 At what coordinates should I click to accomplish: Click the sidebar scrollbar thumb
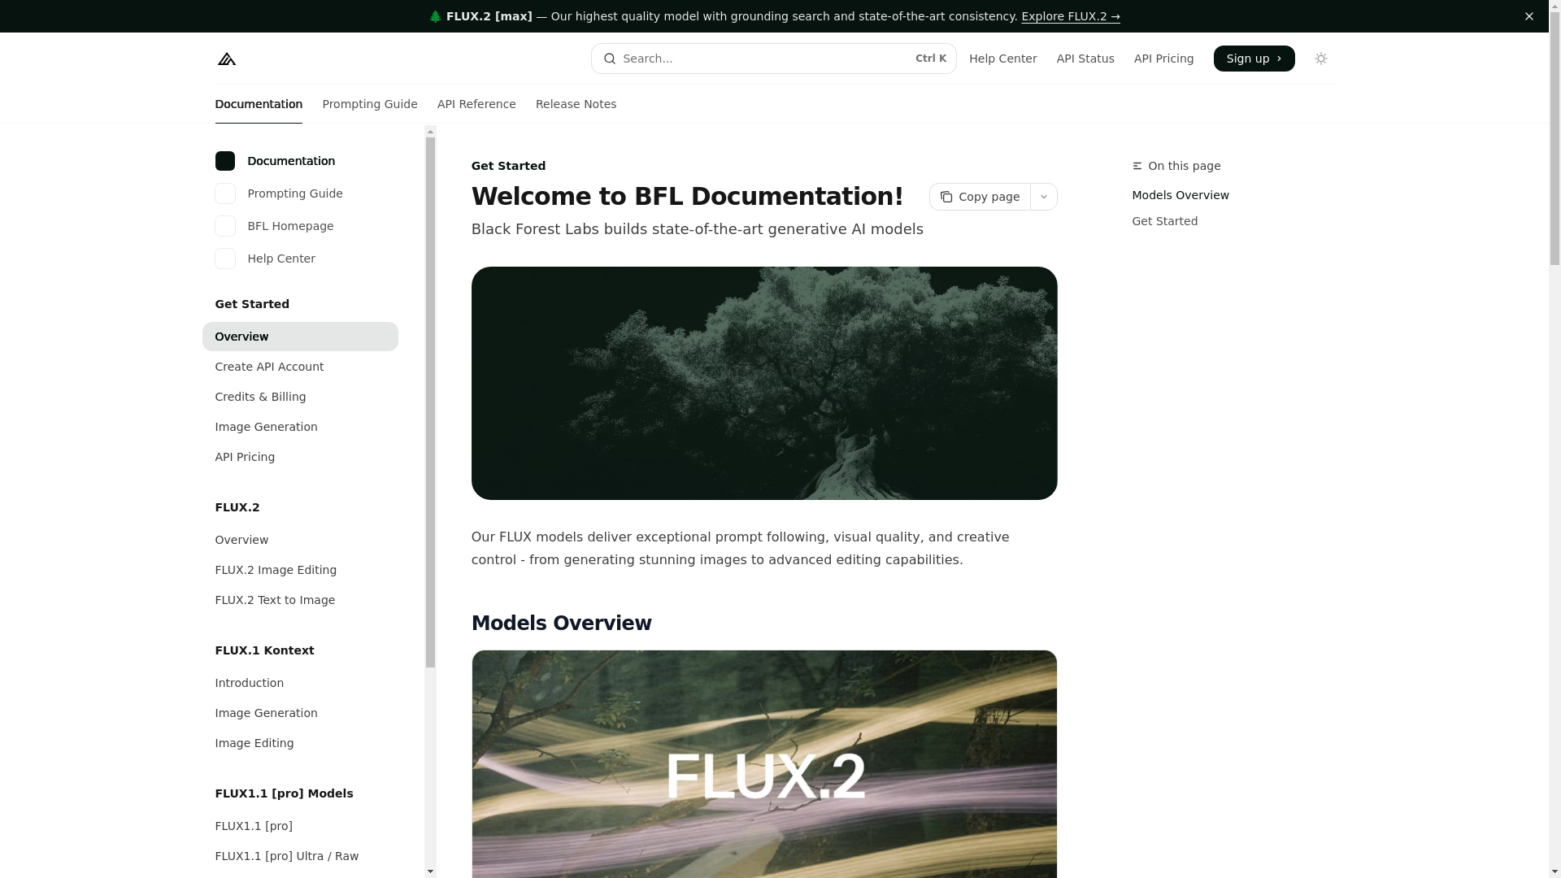(430, 402)
